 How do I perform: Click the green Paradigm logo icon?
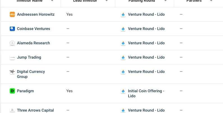tap(12, 91)
